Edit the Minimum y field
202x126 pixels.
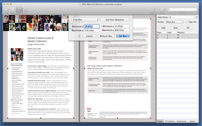tap(122, 26)
